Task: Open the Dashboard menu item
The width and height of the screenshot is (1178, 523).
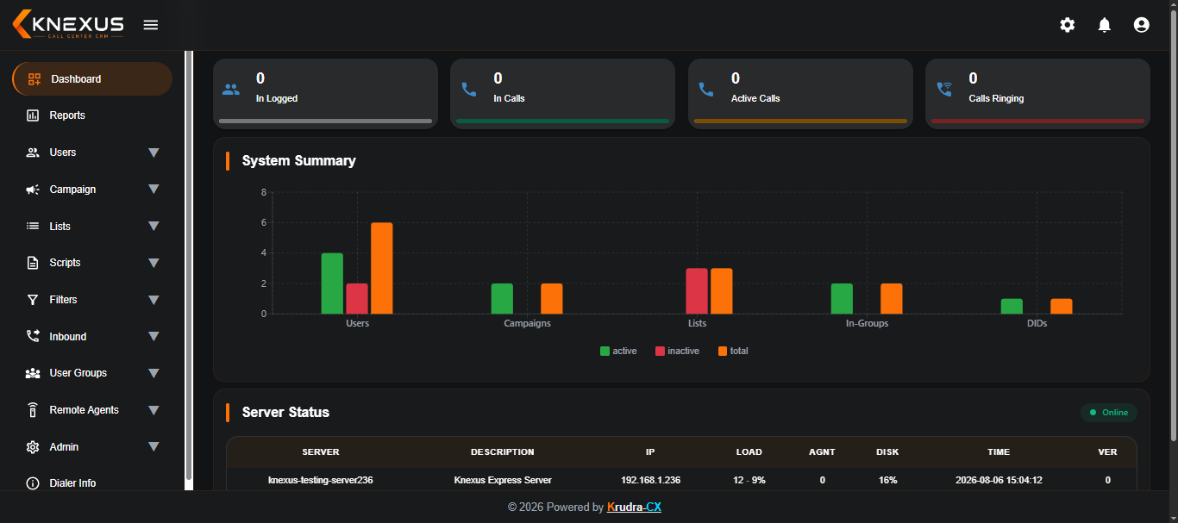Action: coord(92,79)
